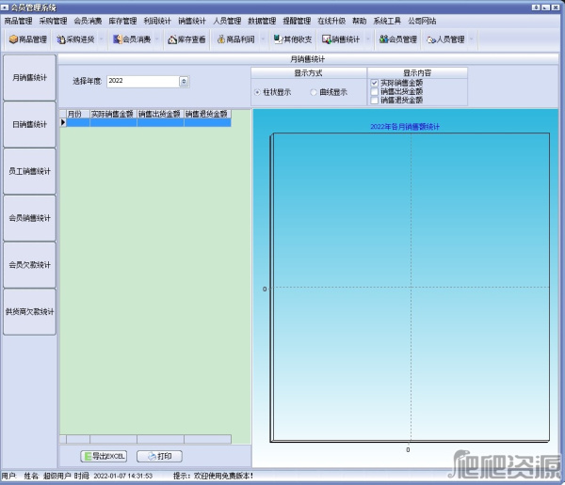Viewport: 565px width, 485px height.
Task: Open 会员管理 from the toolbar
Action: [x=397, y=39]
